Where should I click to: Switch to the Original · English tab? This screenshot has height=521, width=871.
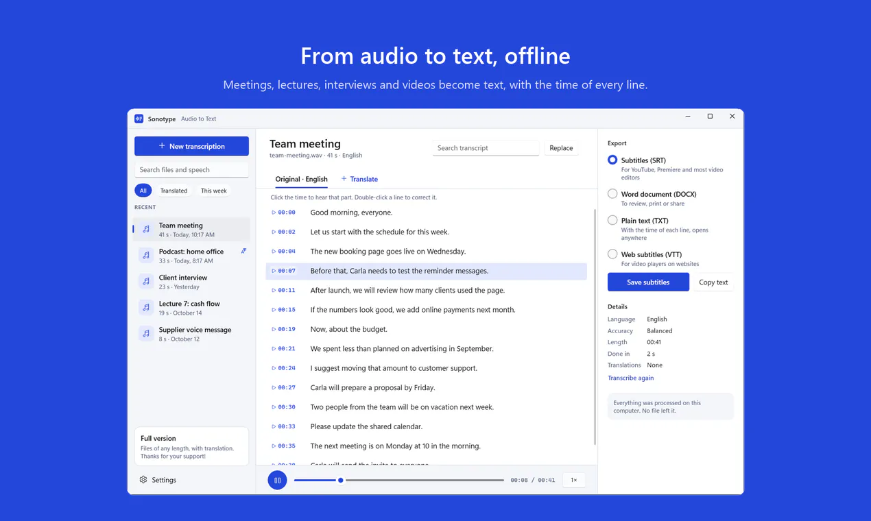301,179
